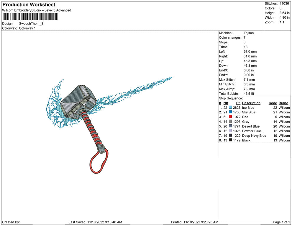Click the 'Brand' column header
The image size is (292, 225).
tap(283, 103)
